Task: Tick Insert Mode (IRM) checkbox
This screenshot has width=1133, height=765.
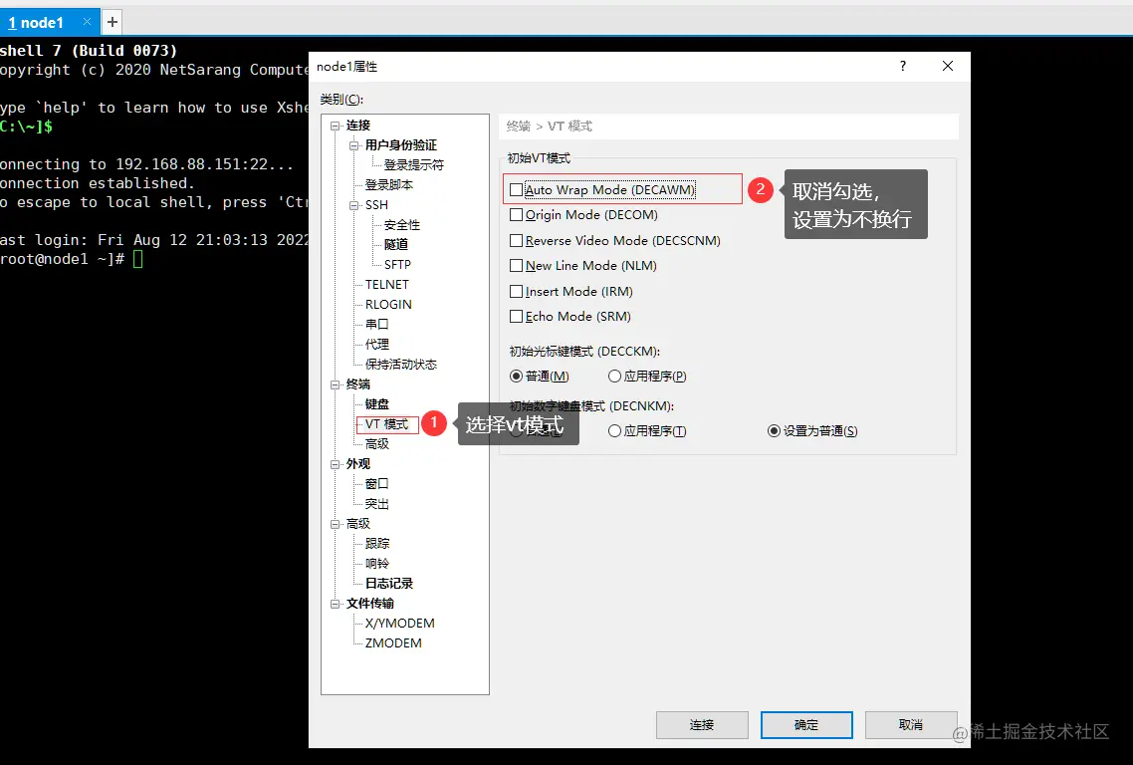Action: pos(516,292)
